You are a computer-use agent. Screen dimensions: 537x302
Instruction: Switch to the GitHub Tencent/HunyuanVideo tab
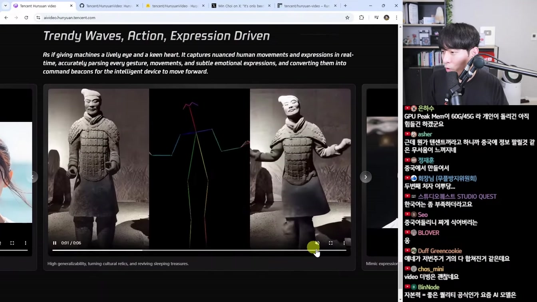(x=109, y=6)
